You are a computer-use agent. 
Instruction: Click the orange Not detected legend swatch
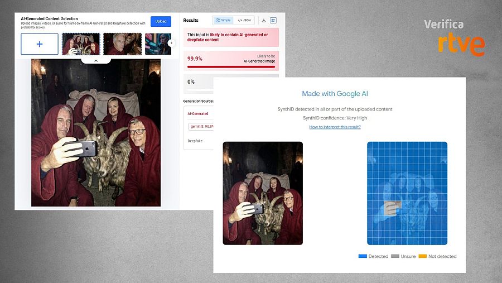pyautogui.click(x=422, y=256)
